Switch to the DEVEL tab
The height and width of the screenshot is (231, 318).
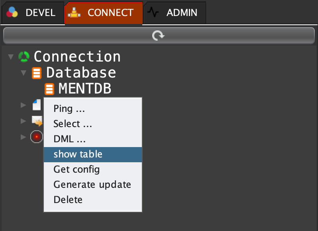coord(32,13)
